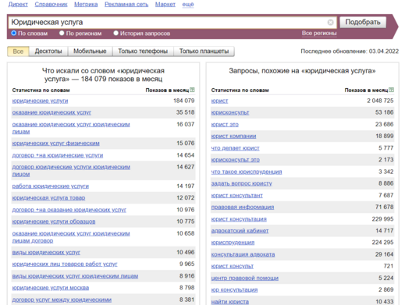Click help icon beside right 'Показов в месяц'

point(391,90)
